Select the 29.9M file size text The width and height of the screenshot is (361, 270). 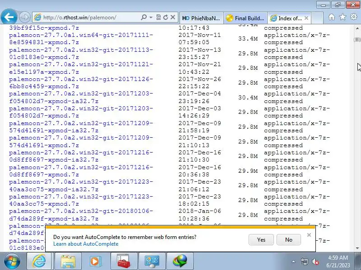(x=248, y=171)
